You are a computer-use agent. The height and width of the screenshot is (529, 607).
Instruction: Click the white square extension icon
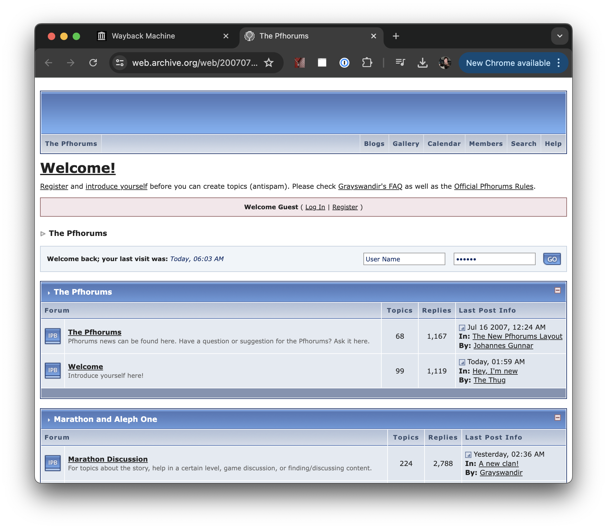coord(322,63)
